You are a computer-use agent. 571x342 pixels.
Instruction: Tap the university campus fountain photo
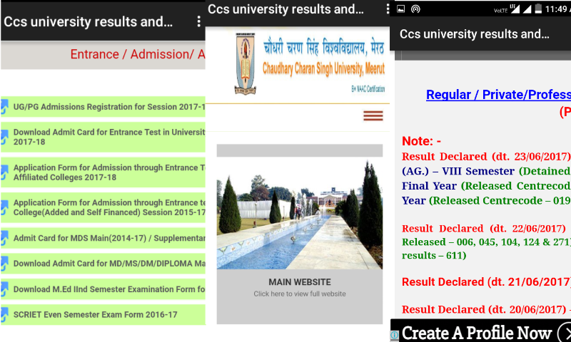(300, 214)
